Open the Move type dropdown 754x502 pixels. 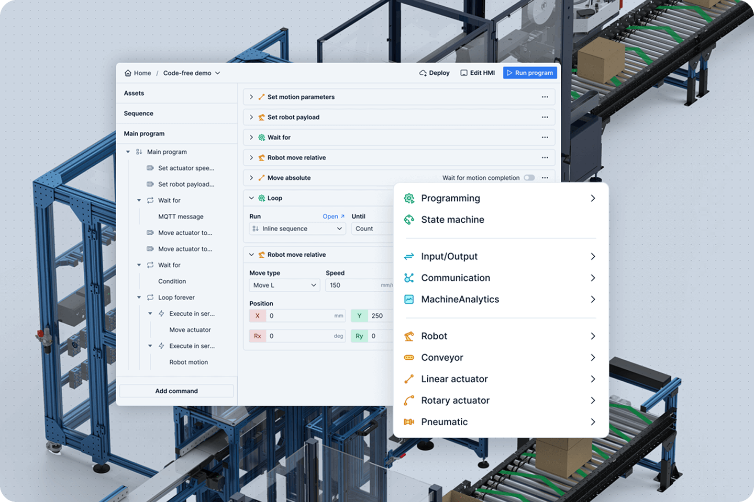coord(284,286)
